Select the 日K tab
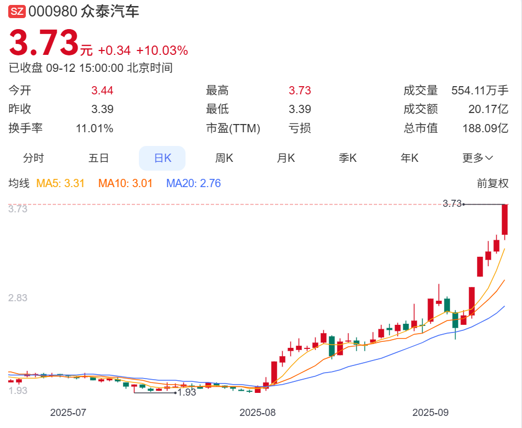This screenshot has height=428, width=522. tap(162, 158)
